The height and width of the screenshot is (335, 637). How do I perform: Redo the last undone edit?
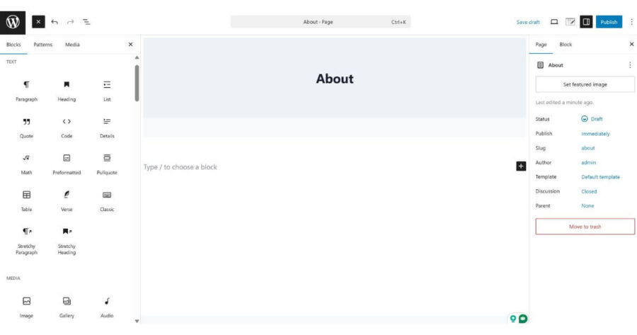pyautogui.click(x=70, y=22)
